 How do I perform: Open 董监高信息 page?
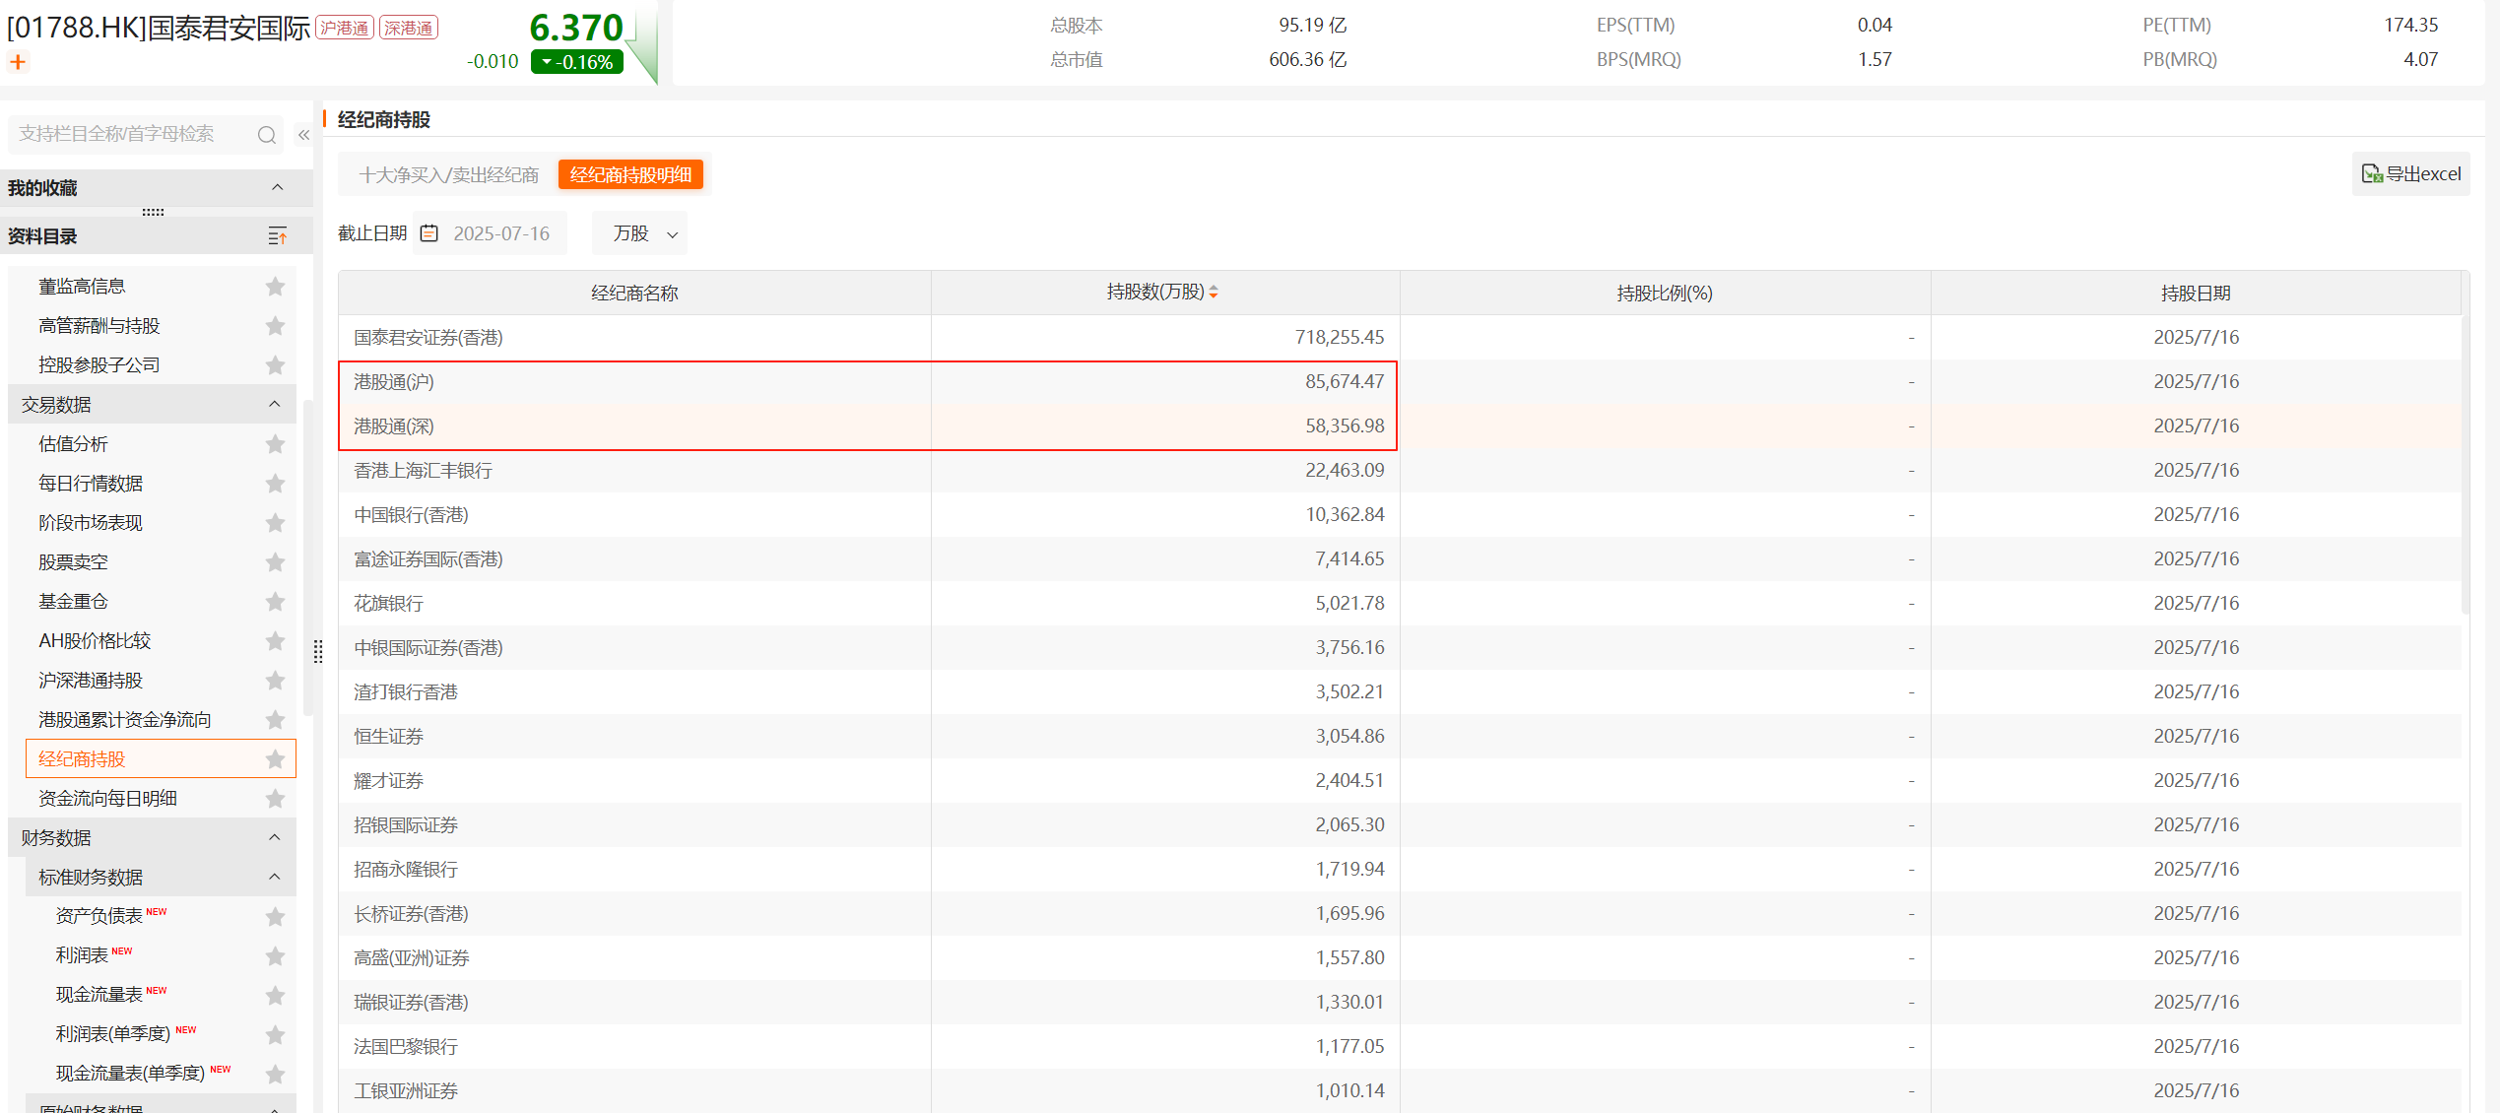coord(82,287)
